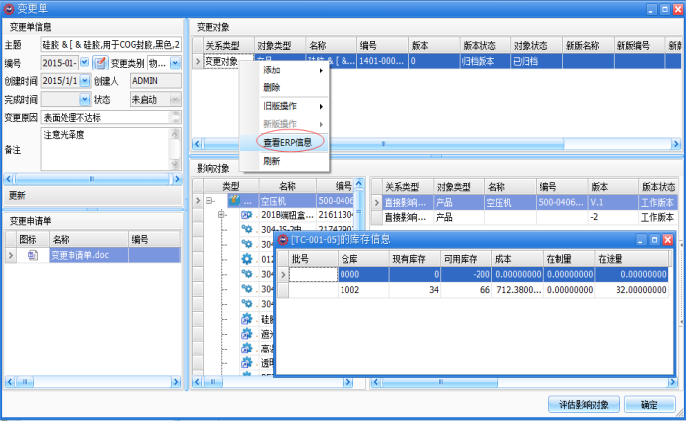Click the 新版名称 column header
The height and width of the screenshot is (422, 686).
coord(588,45)
